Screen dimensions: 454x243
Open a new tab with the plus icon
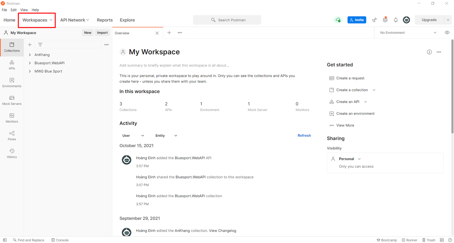pos(169,33)
